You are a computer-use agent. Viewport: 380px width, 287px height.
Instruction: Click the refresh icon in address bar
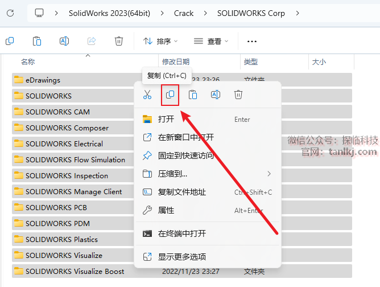click(10, 13)
